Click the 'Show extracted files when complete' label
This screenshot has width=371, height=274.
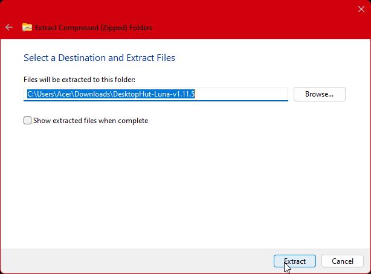click(x=91, y=121)
